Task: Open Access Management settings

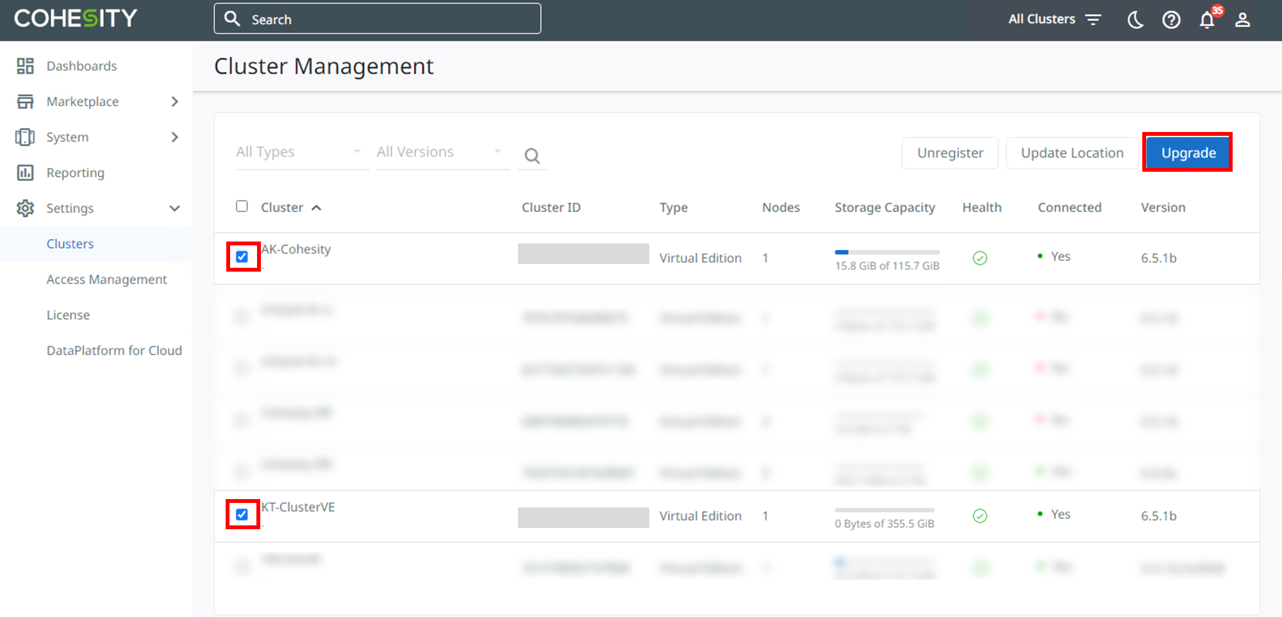Action: [106, 279]
